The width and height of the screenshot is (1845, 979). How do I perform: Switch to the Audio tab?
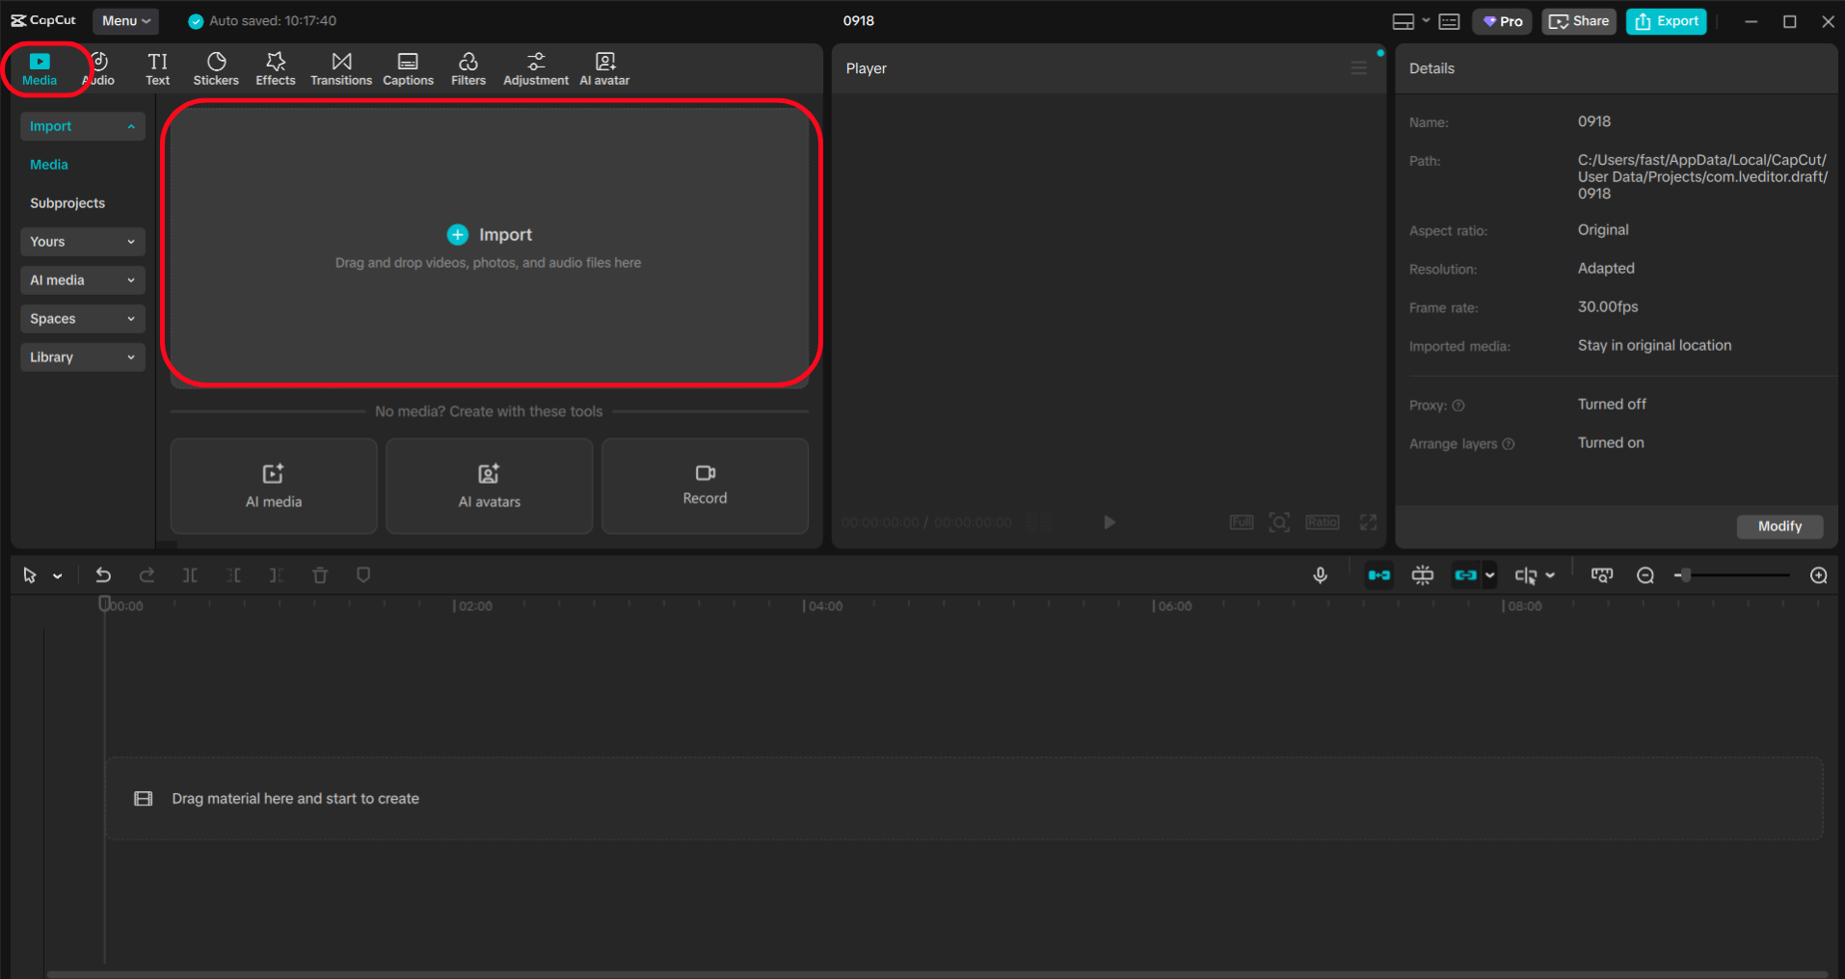click(x=100, y=67)
